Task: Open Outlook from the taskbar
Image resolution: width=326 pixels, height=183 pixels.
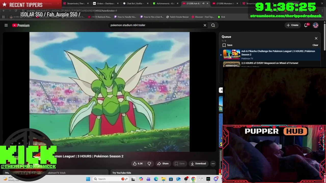Action: click(178, 179)
